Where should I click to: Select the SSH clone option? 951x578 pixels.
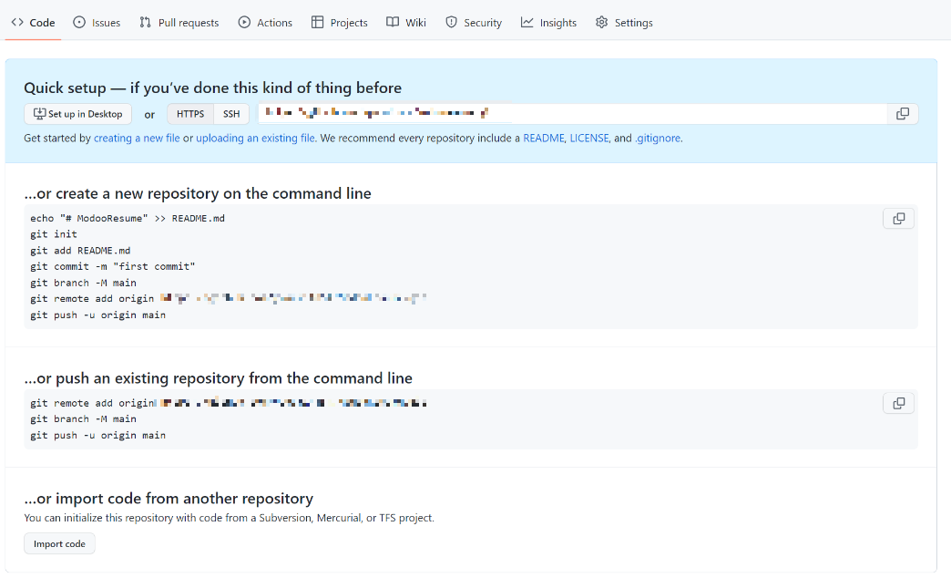(231, 114)
